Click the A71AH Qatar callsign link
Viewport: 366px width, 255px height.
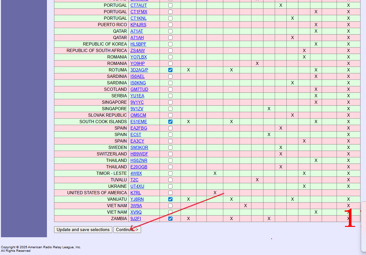(x=137, y=37)
